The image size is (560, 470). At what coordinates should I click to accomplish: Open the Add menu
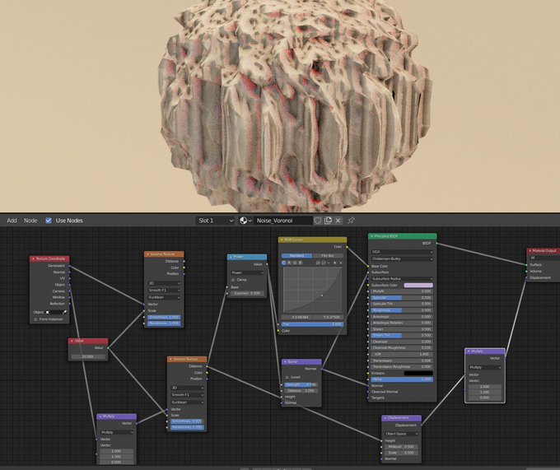12,221
